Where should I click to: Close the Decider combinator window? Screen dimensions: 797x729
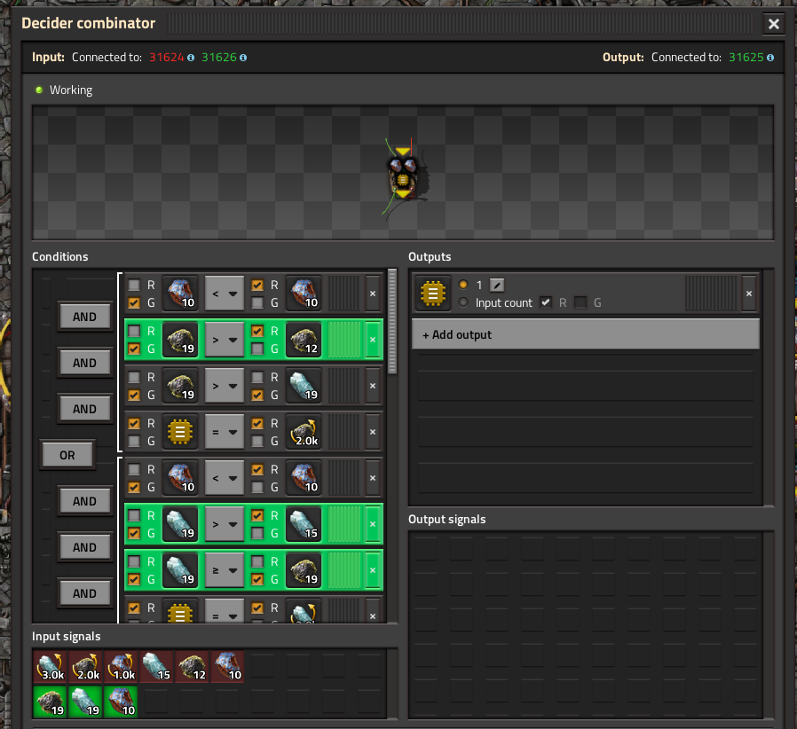click(x=774, y=24)
